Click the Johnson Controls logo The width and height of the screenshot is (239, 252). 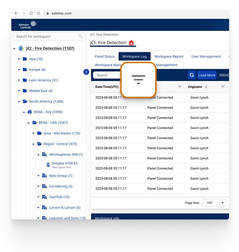tap(27, 25)
